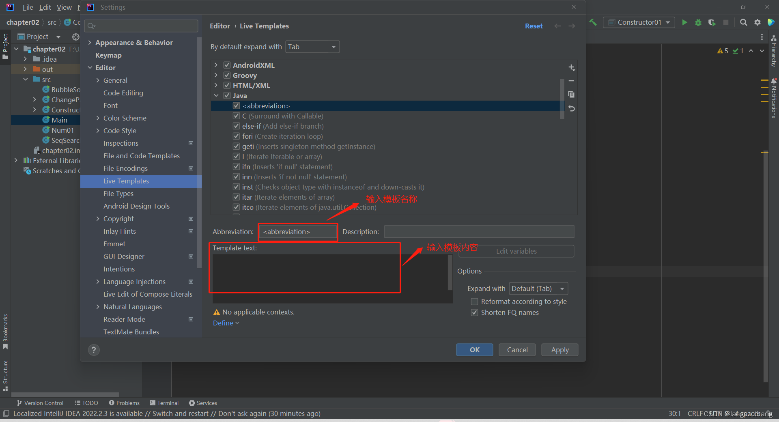Open Structure tool window side tab
This screenshot has width=779, height=422.
click(5, 375)
